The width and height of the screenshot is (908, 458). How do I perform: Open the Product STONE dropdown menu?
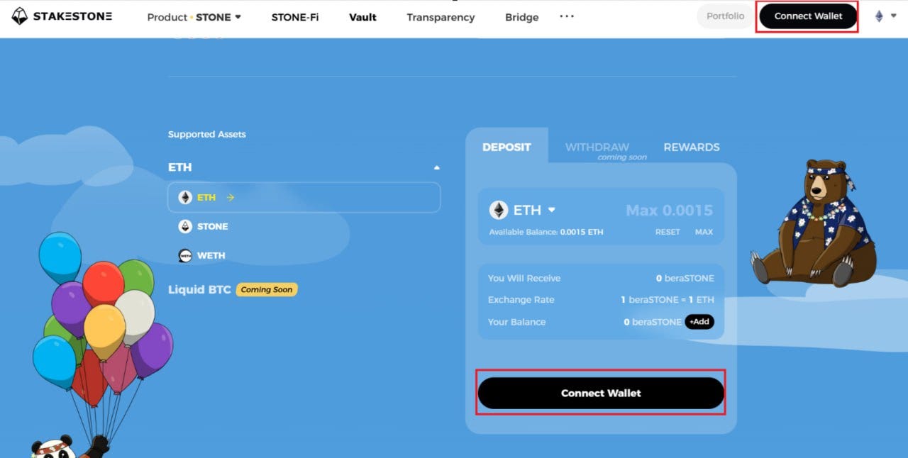(x=194, y=17)
